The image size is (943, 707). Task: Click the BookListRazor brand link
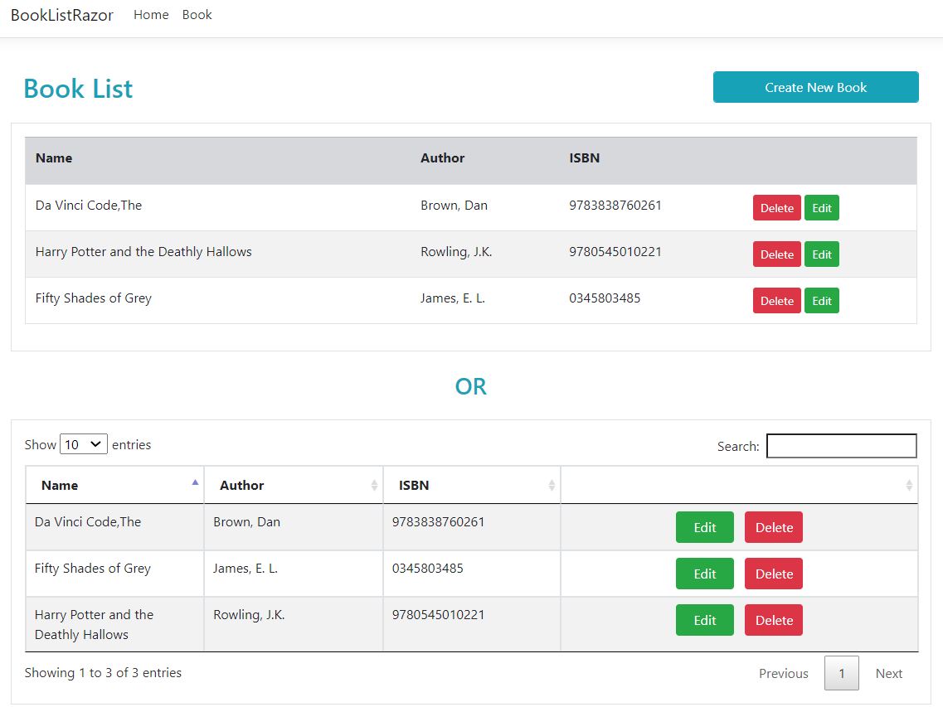(x=62, y=15)
